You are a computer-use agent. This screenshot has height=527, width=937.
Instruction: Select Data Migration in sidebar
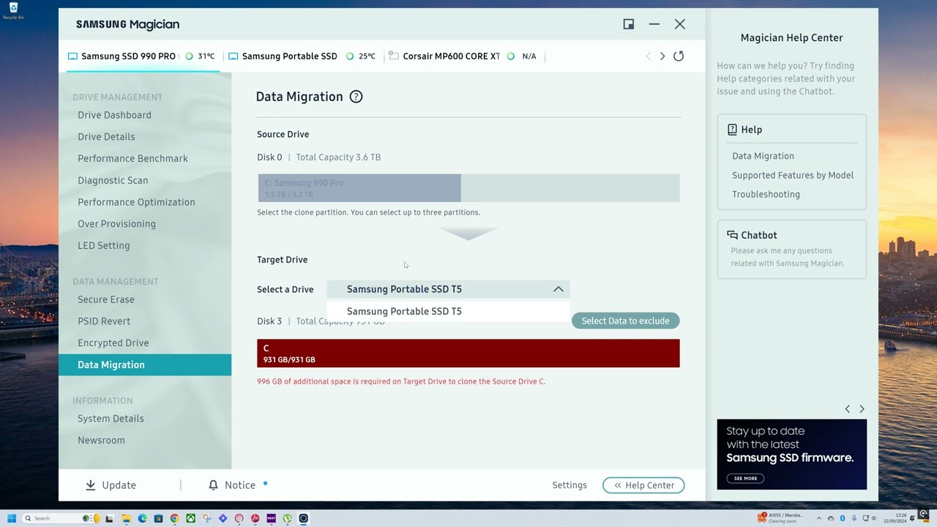click(145, 365)
